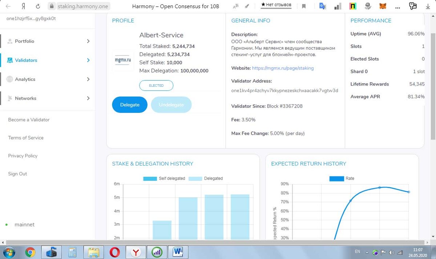Click the mainnet network indicator
This screenshot has height=259, width=436.
(24, 225)
